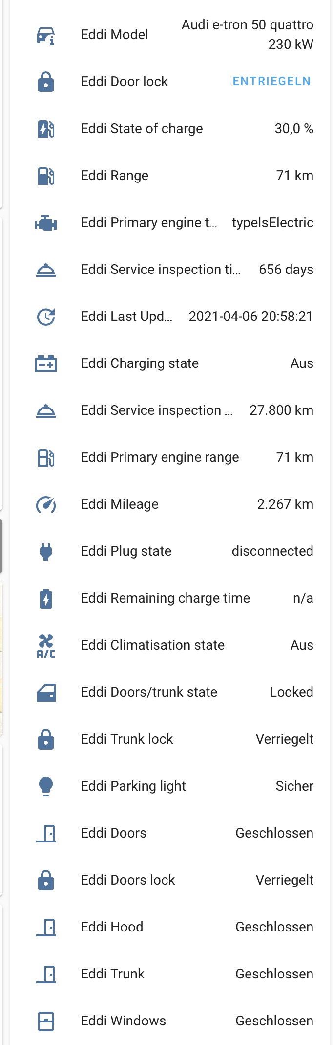Click the 27.800 km service inspection value
Image resolution: width=333 pixels, height=1045 pixels.
click(x=281, y=410)
